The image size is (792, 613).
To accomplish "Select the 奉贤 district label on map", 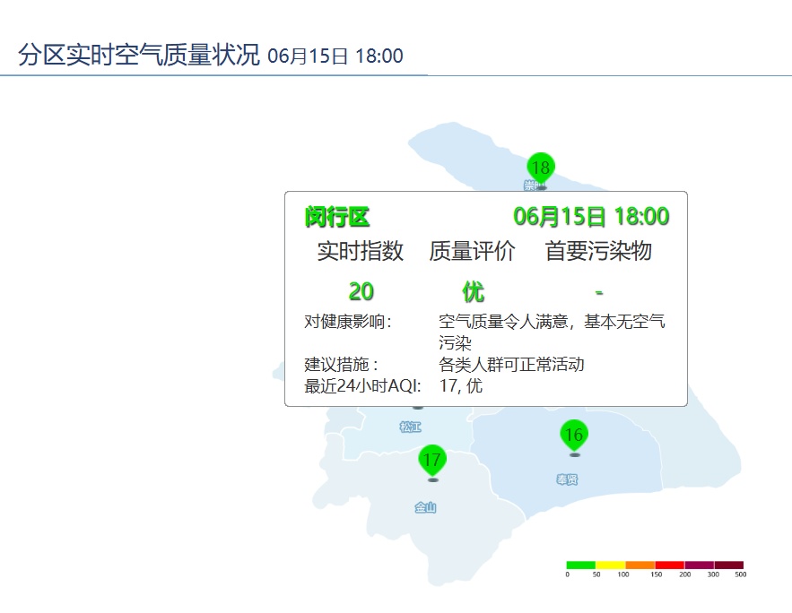I will (x=567, y=479).
